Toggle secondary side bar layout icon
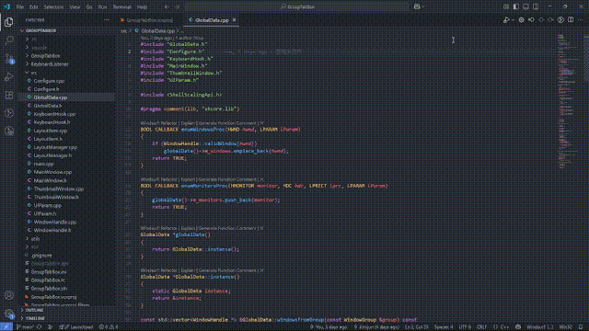Viewport: 589px width, 331px height. (x=536, y=6)
